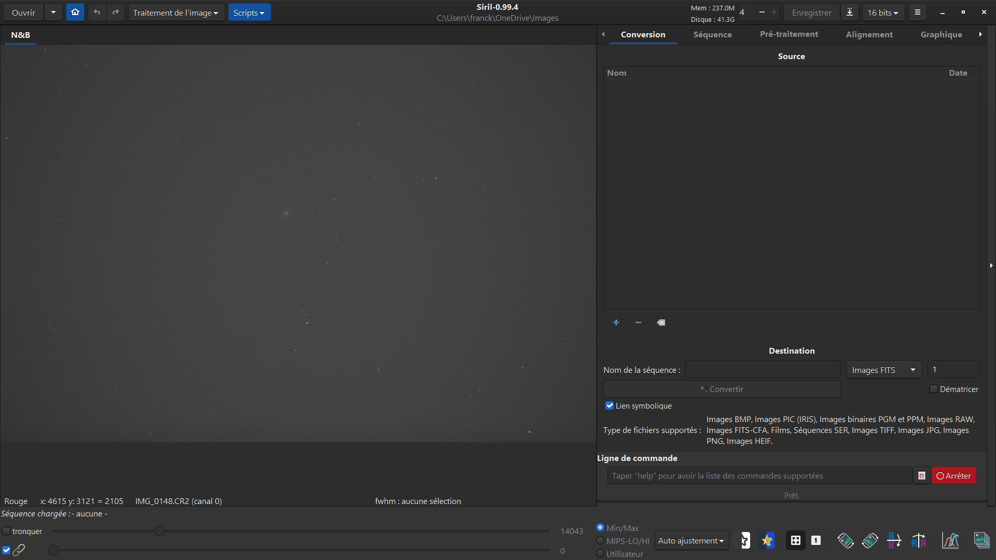Screen dimensions: 996x560
Task: Click the home directory icon
Action: (x=75, y=12)
